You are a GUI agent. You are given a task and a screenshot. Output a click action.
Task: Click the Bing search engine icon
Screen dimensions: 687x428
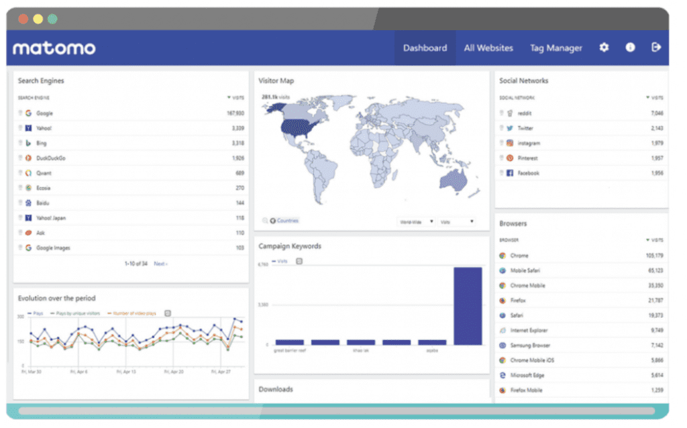pyautogui.click(x=29, y=145)
